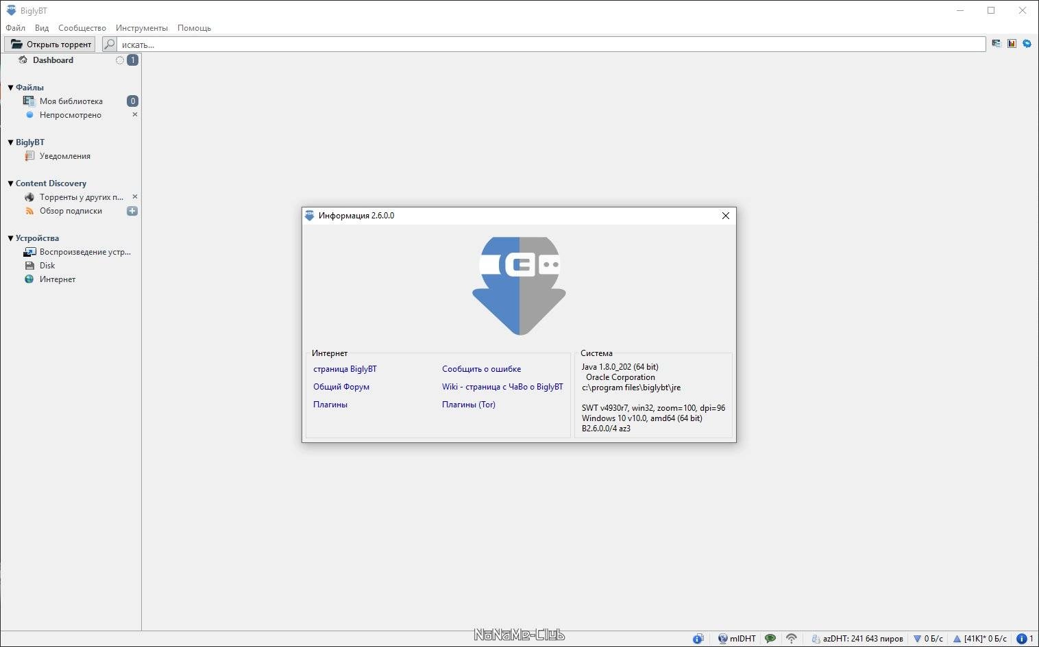Open the Wiki - страница с ЧаВо link
The width and height of the screenshot is (1039, 647).
point(502,387)
